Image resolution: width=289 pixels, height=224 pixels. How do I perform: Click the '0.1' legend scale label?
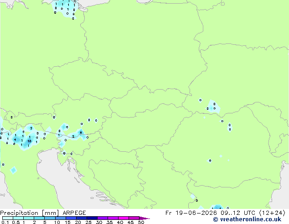pos(5,222)
